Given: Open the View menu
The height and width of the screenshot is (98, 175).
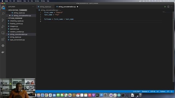Looking at the screenshot, I should (x=25, y=1).
